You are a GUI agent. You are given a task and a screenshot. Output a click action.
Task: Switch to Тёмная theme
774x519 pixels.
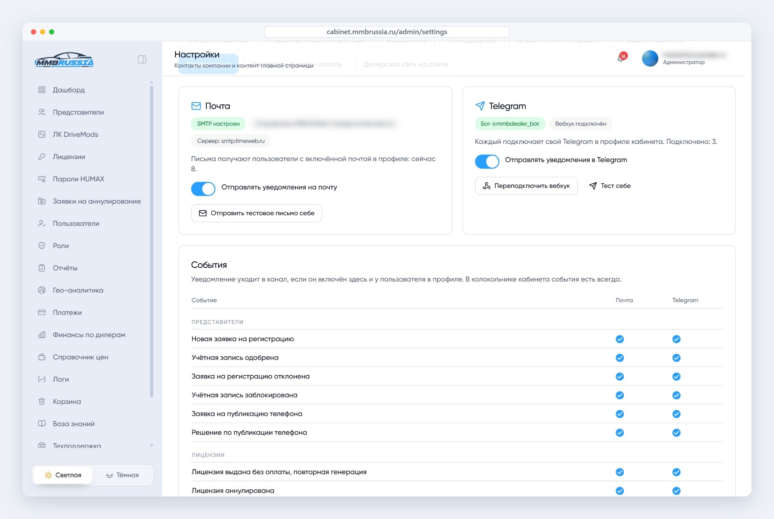[123, 475]
